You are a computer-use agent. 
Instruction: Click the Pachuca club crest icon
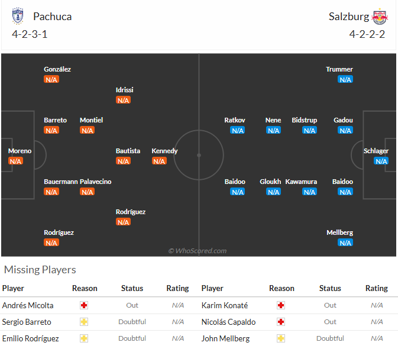coord(18,16)
